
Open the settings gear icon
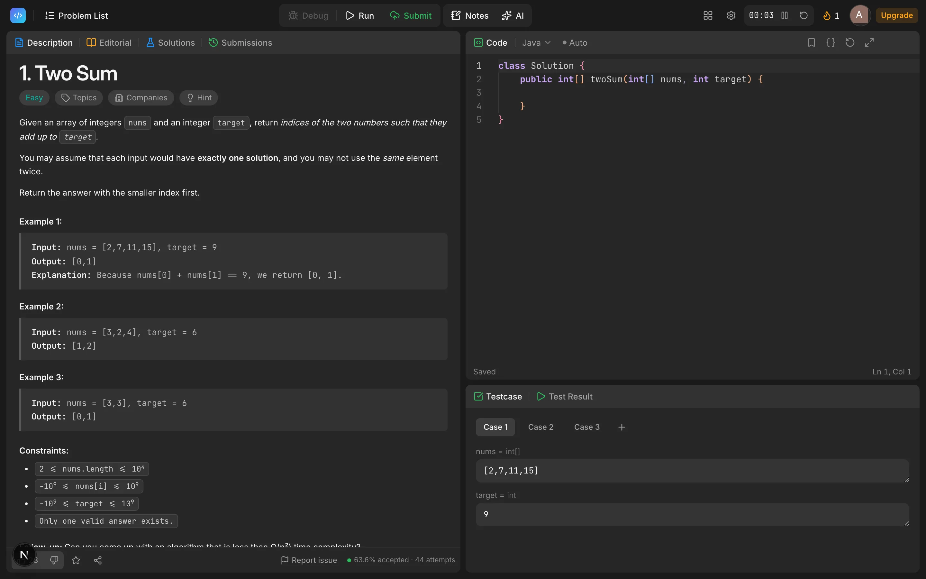[x=731, y=15]
